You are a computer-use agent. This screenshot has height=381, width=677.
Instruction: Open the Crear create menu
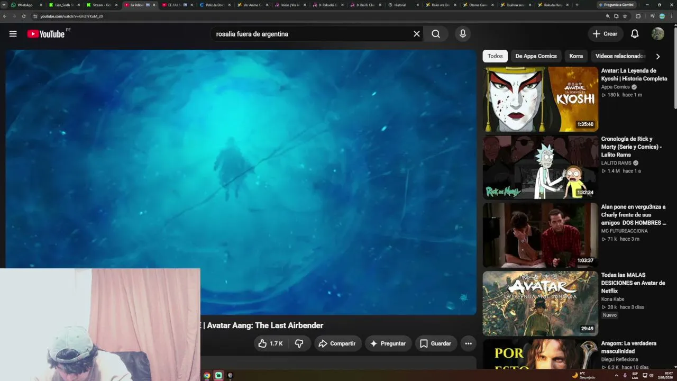[605, 34]
